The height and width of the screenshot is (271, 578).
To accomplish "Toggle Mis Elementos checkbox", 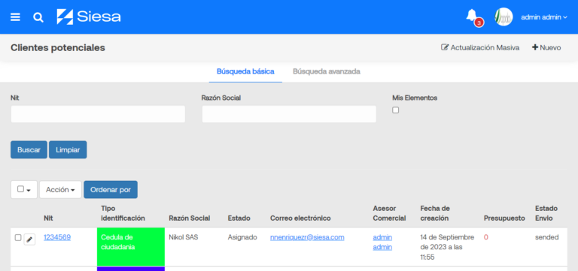I will (396, 110).
